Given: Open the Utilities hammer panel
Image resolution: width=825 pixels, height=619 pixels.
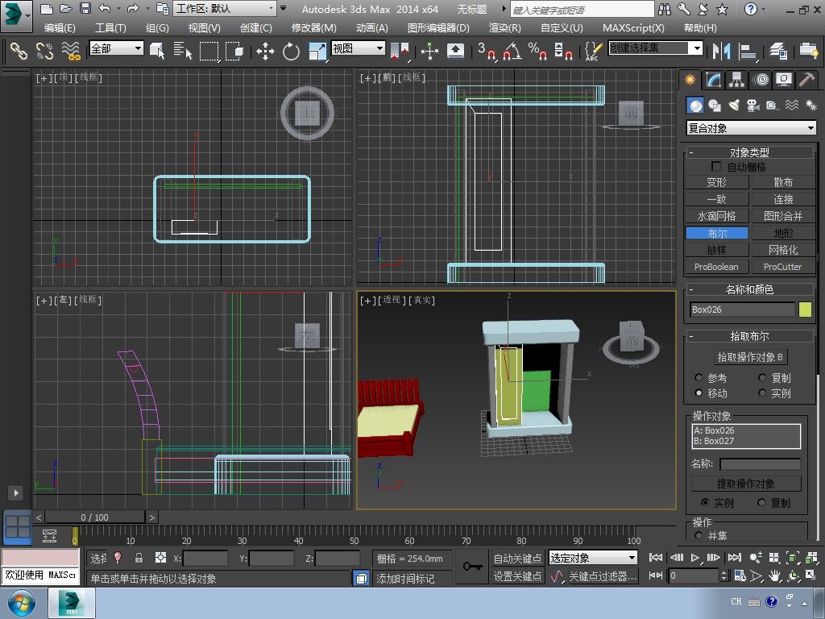Looking at the screenshot, I should [x=806, y=80].
